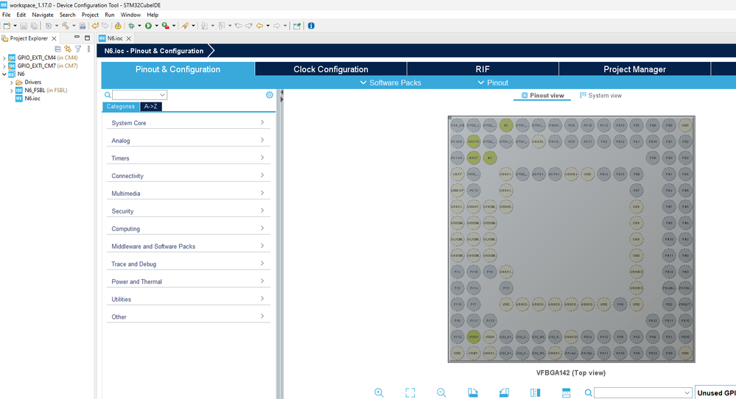Expand the Middleware and Software Packs category
Screen dimensions: 736x399
pyautogui.click(x=188, y=246)
